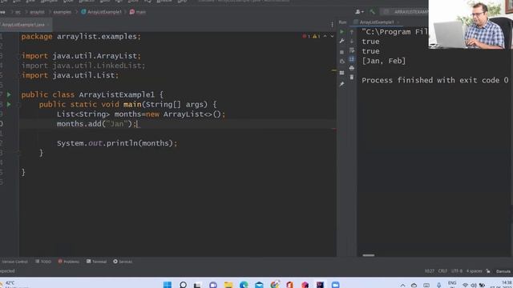Viewport: 513px width, 288px height.
Task: Open Google Chrome from the taskbar
Action: pos(275,285)
